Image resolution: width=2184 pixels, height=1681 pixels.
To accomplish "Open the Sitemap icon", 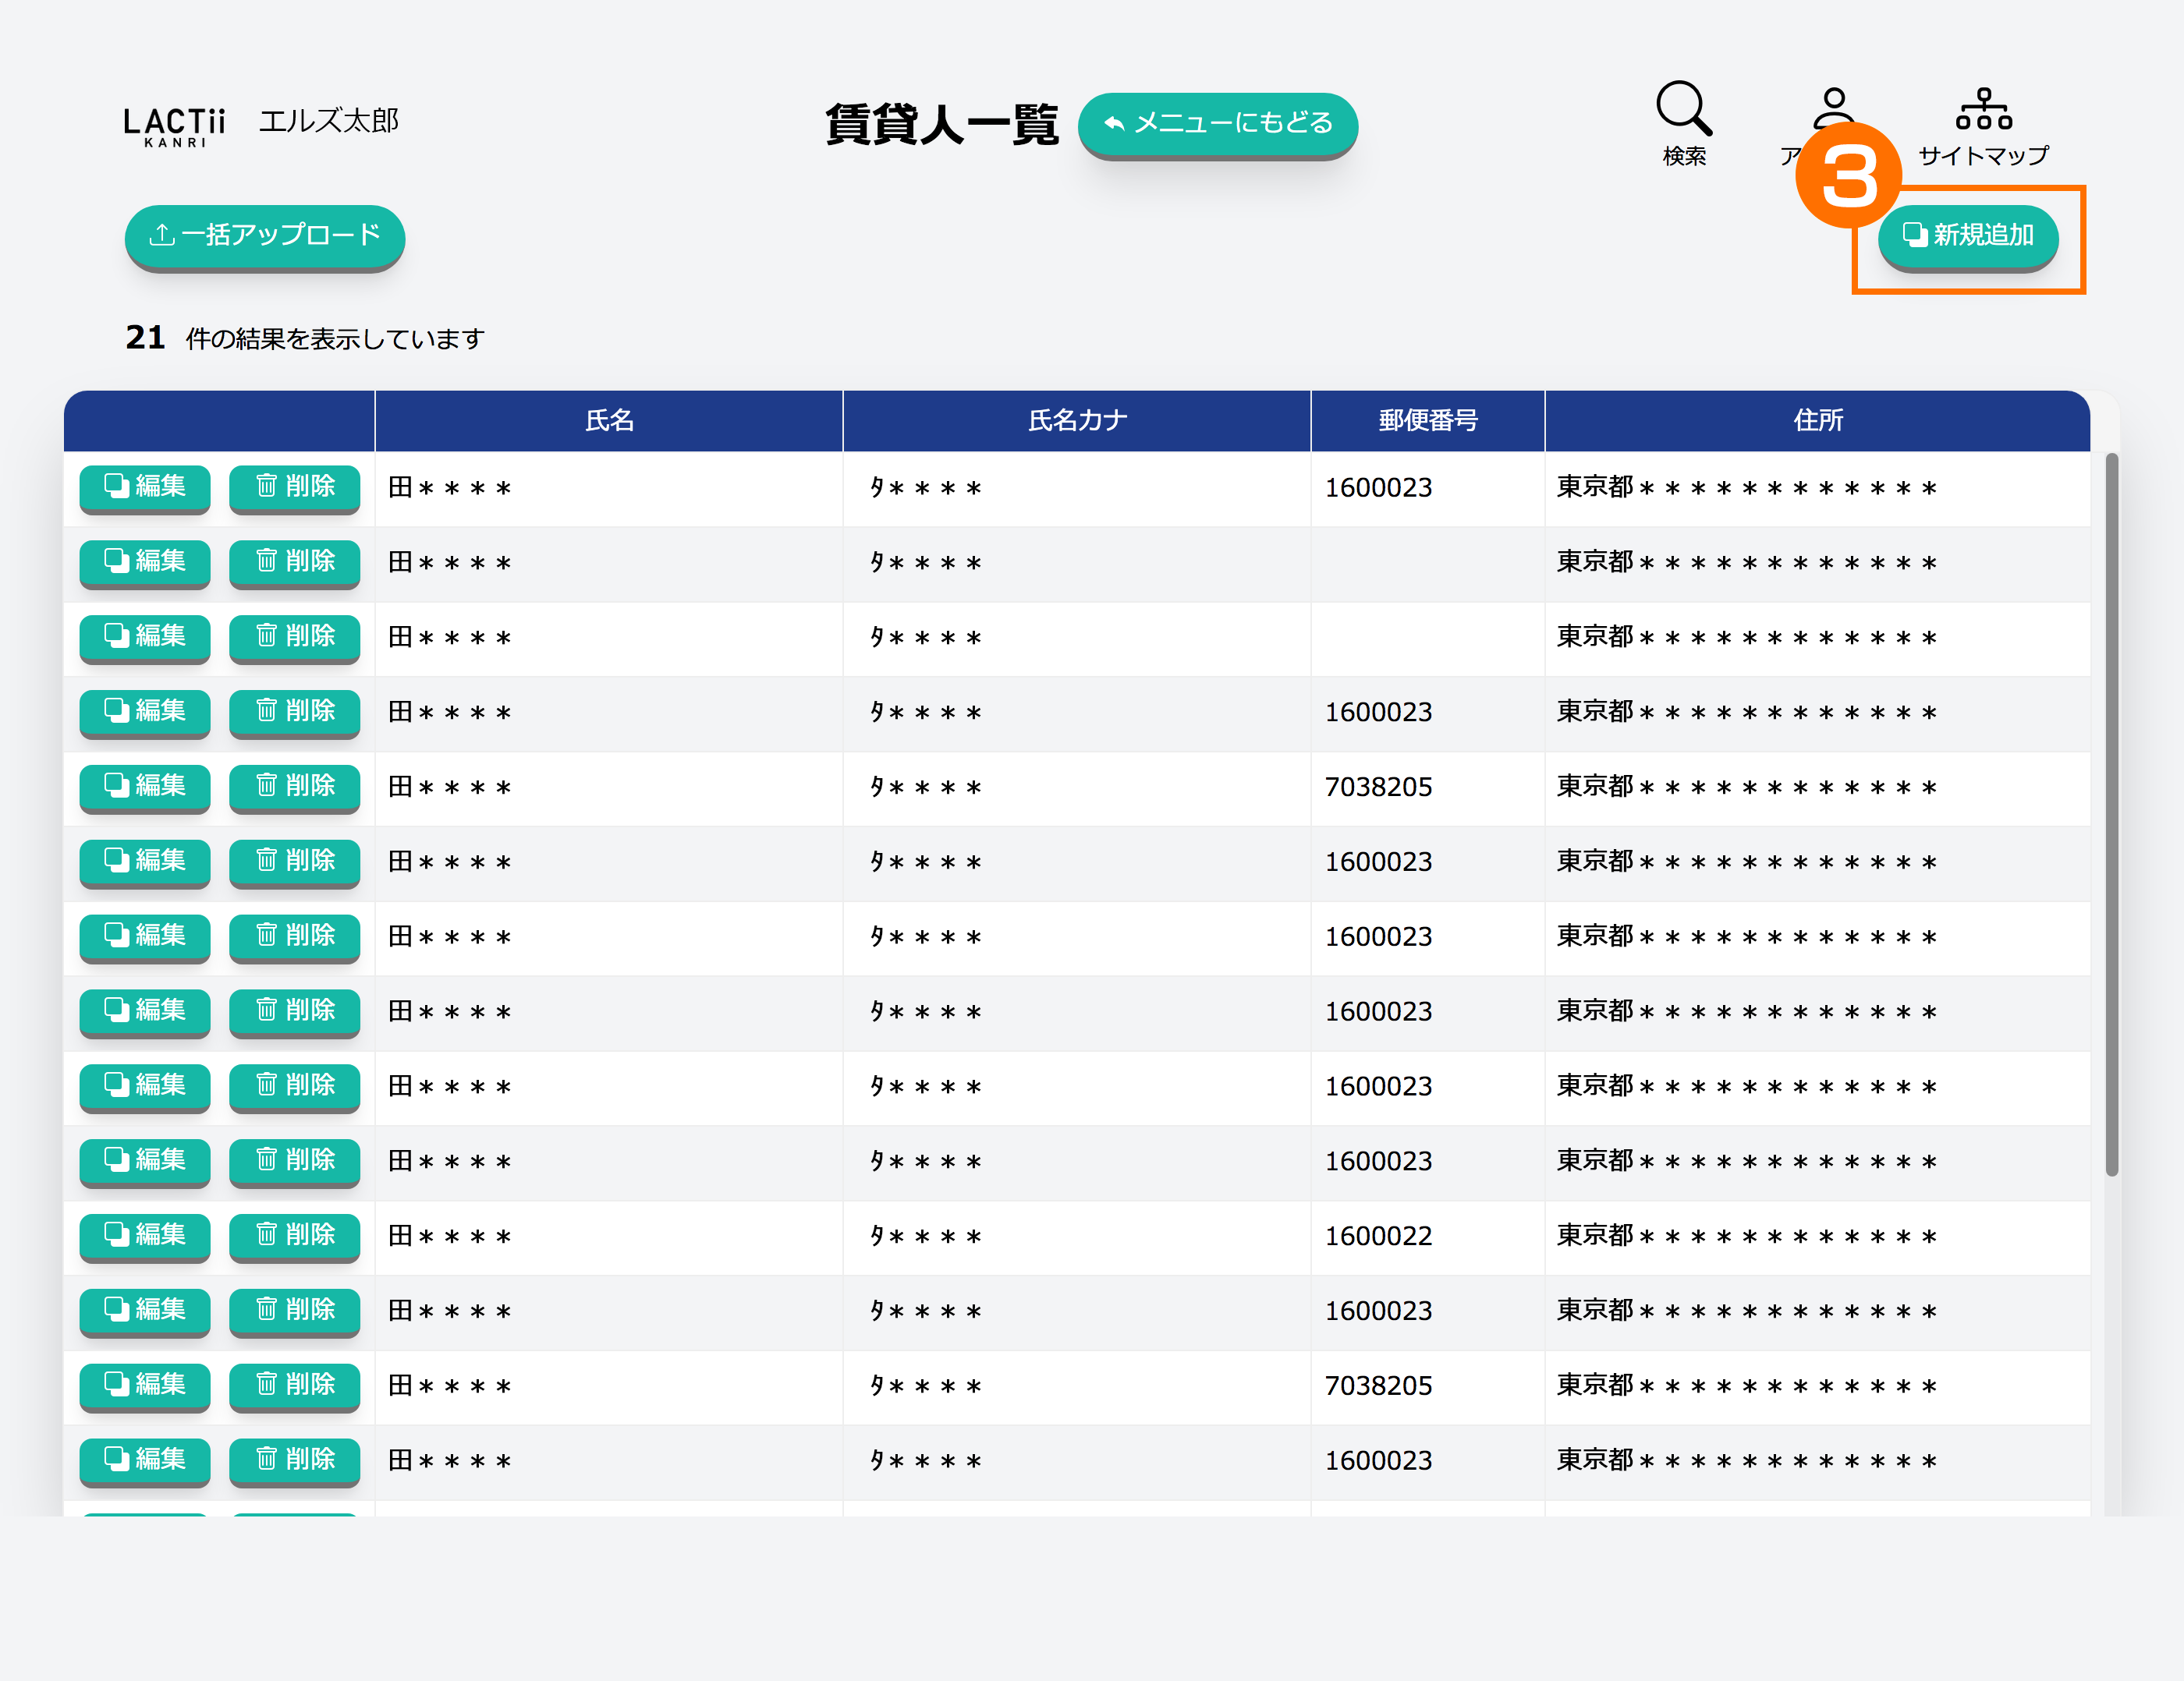I will coord(1983,109).
